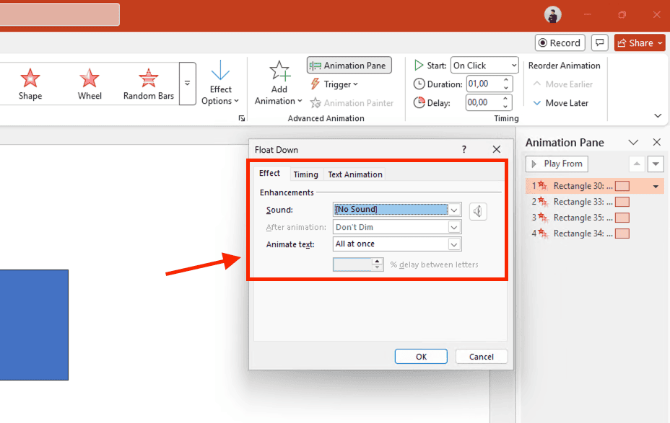Open the Add Animation gallery
Viewport: 670px width, 423px height.
tap(278, 83)
